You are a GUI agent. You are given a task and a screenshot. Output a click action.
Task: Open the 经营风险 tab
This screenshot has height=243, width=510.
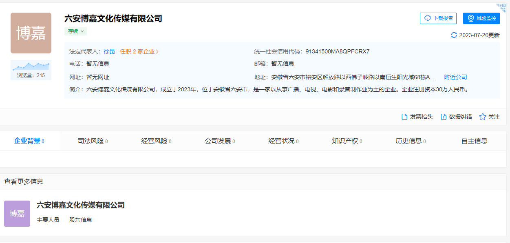(156, 141)
